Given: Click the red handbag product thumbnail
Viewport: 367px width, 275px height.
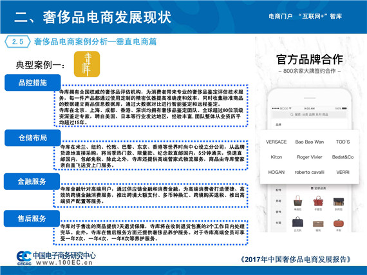Looking at the screenshot, I should (x=318, y=201).
